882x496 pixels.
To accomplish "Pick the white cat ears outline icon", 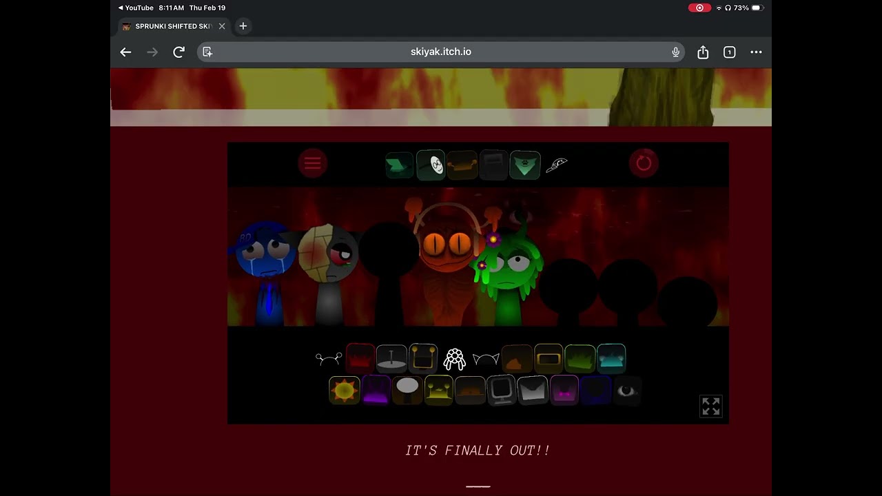I will pyautogui.click(x=486, y=359).
